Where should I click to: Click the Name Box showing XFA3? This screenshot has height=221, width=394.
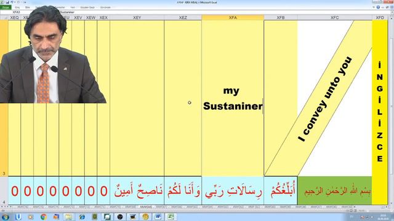pos(17,12)
